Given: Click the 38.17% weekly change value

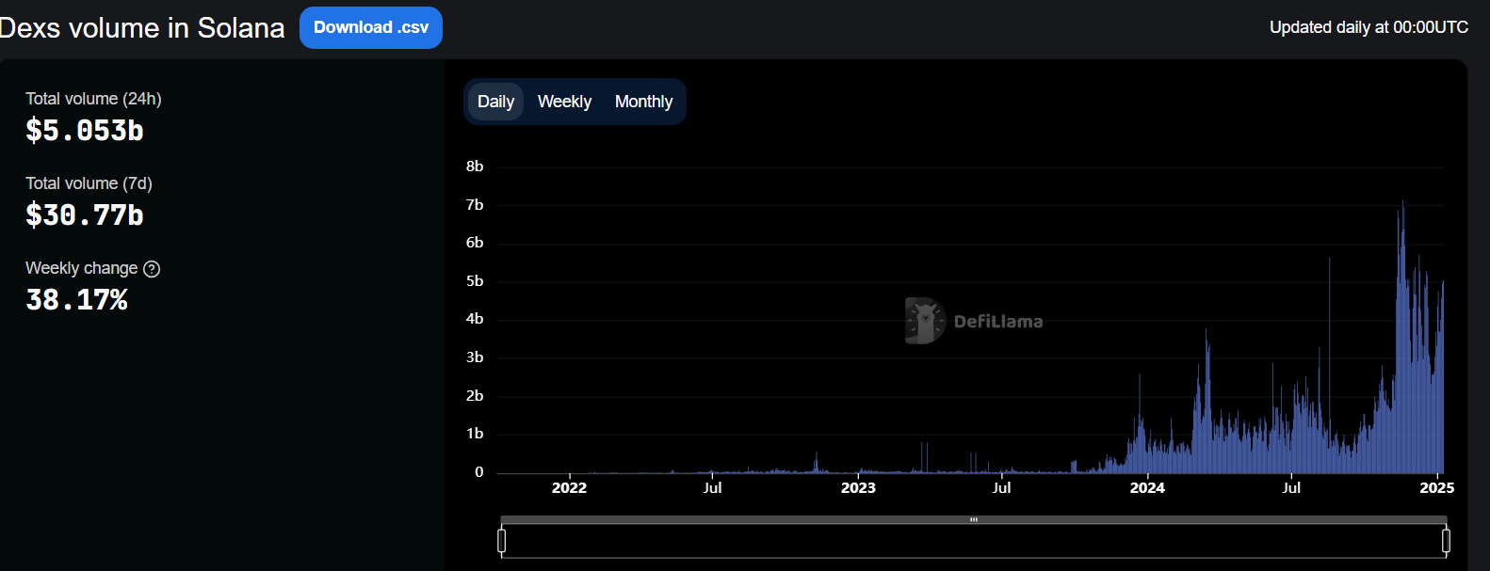Looking at the screenshot, I should tap(76, 300).
